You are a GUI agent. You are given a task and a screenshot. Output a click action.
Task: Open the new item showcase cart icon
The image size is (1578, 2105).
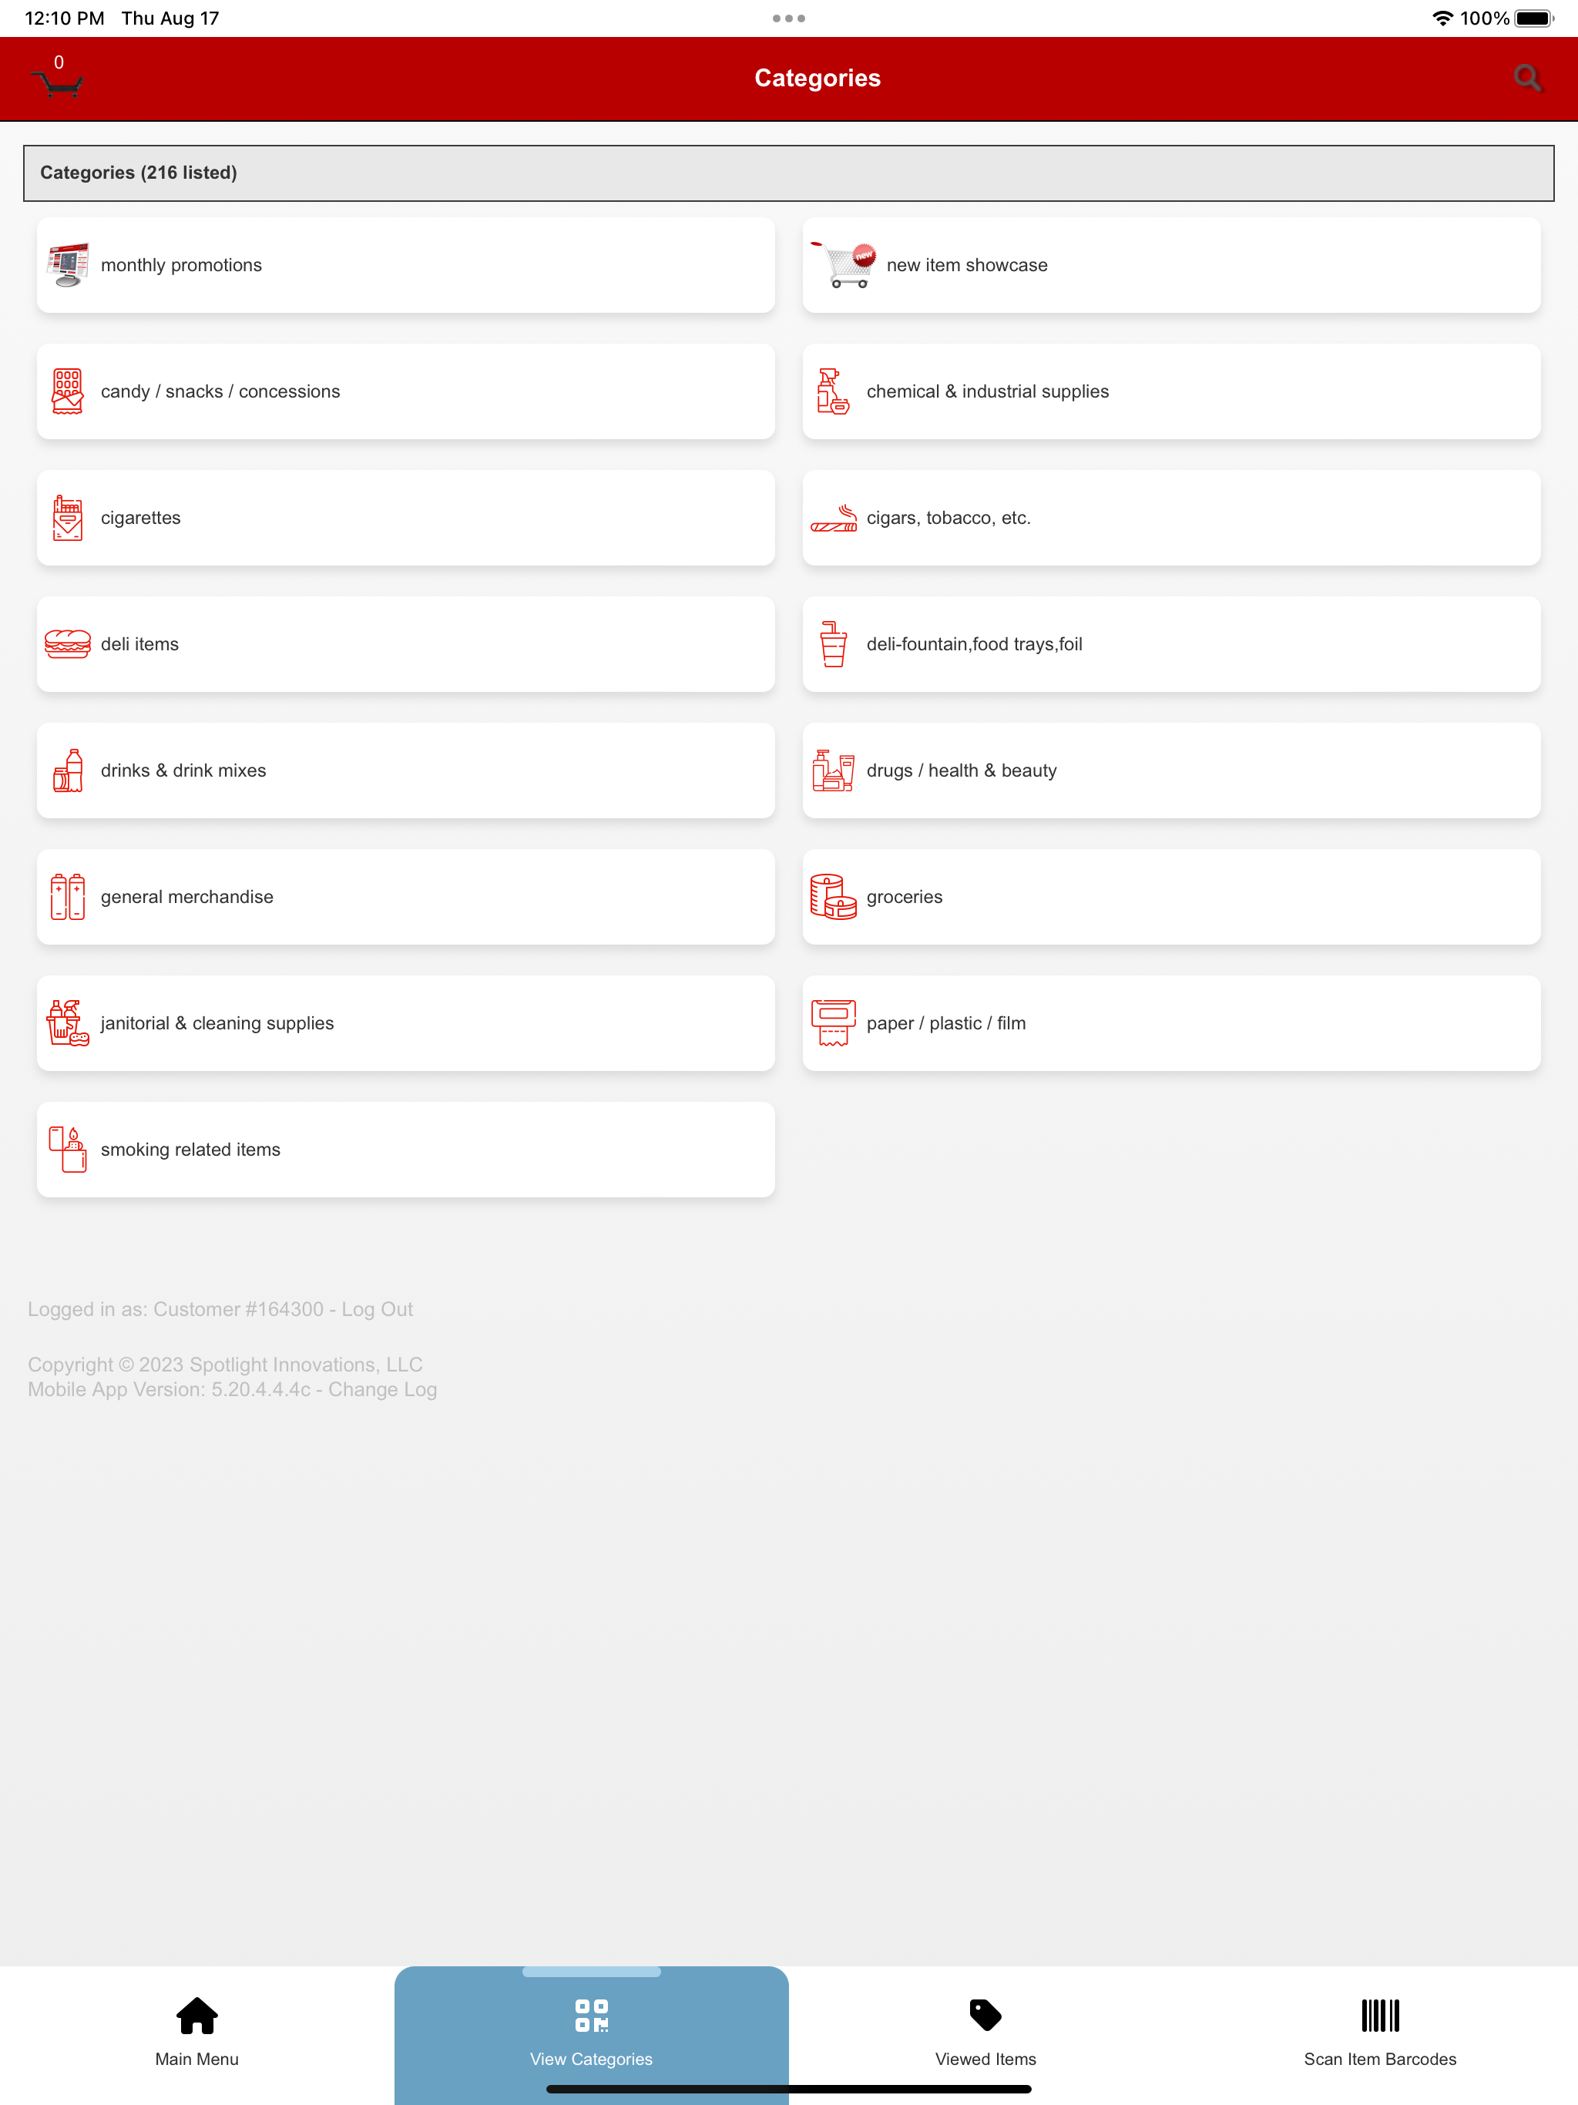coord(843,264)
